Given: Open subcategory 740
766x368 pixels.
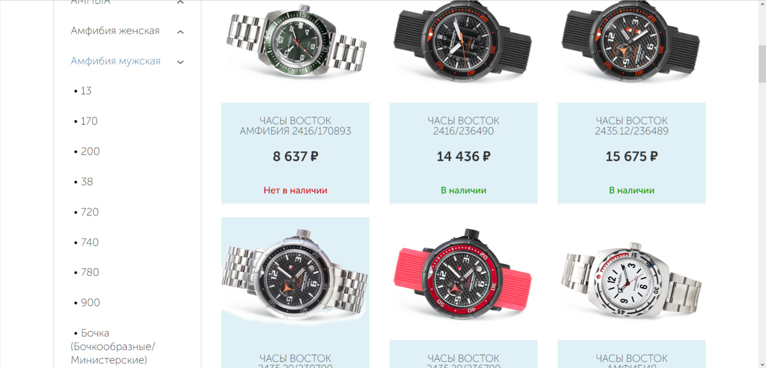Looking at the screenshot, I should (86, 242).
